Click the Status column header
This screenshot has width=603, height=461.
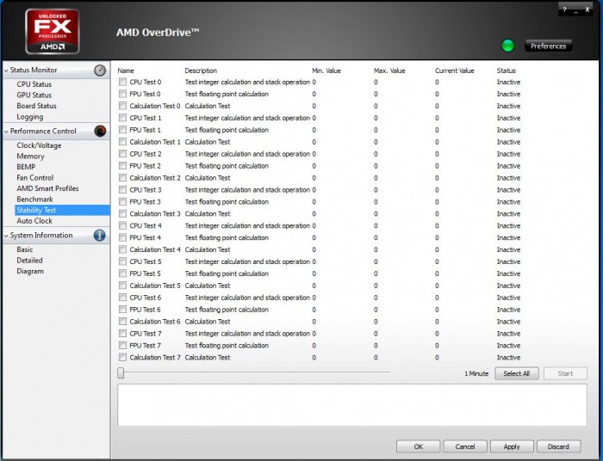[507, 71]
